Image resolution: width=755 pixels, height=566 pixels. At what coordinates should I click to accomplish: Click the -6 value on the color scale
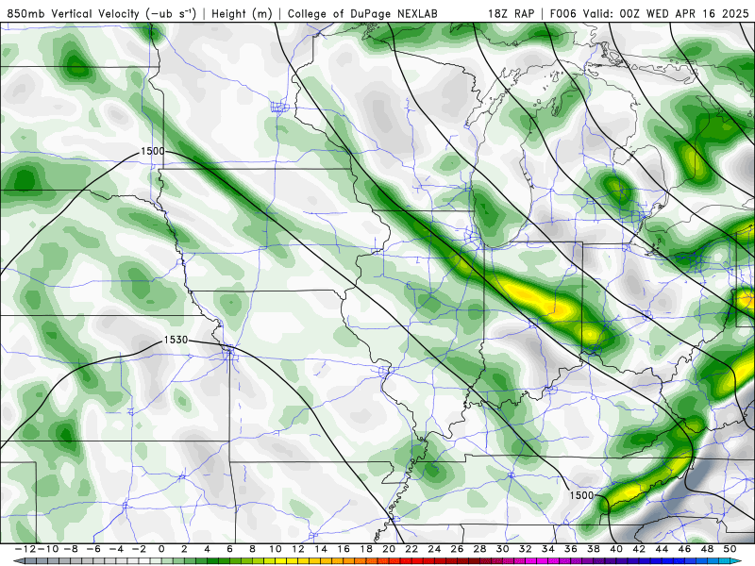click(x=94, y=549)
